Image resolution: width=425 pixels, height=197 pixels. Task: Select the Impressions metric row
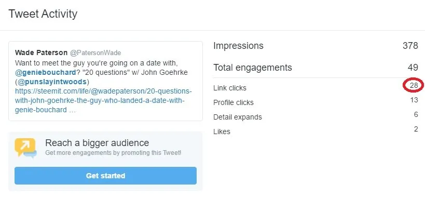(x=316, y=46)
